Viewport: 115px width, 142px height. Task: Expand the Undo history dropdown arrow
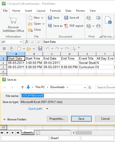point(52,48)
